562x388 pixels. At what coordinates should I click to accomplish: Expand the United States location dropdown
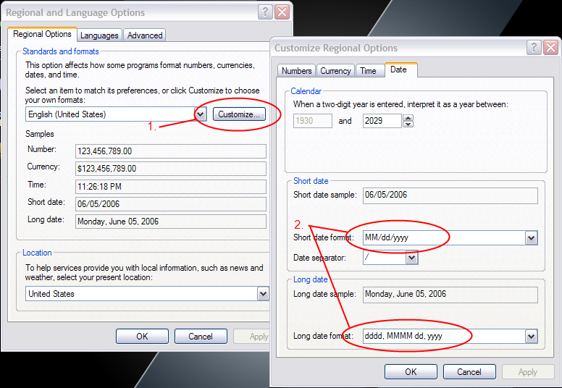pos(263,294)
